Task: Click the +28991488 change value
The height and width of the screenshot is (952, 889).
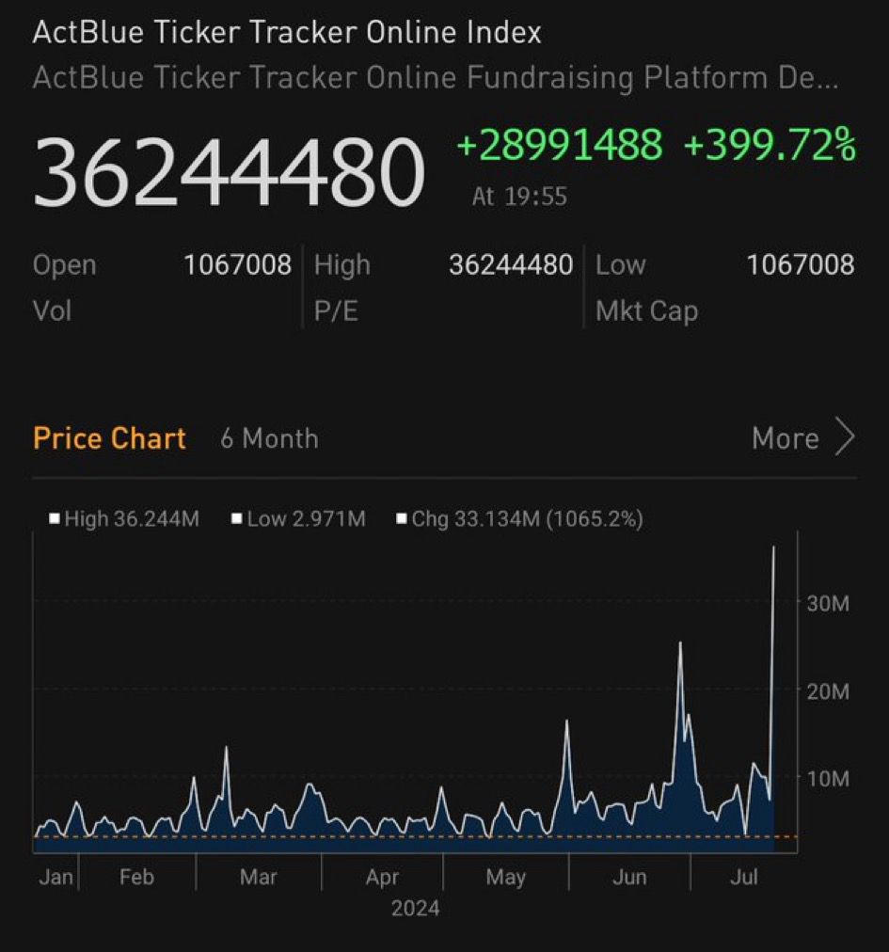Action: tap(559, 146)
